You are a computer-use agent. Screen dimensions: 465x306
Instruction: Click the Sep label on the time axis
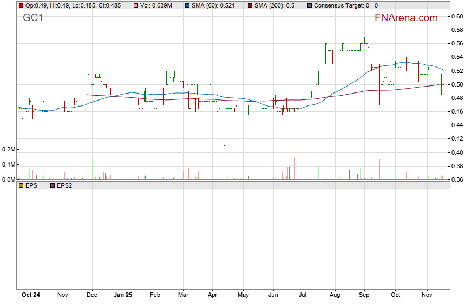[364, 295]
